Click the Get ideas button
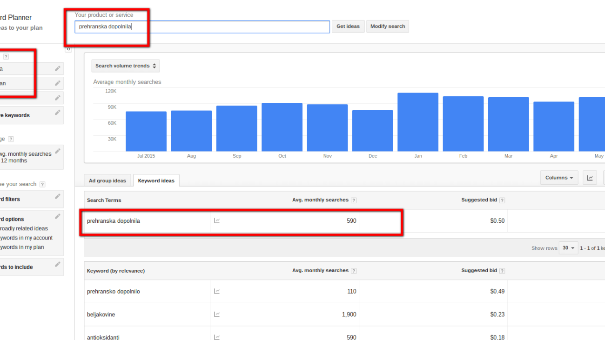Viewport: 605px width, 340px height. pyautogui.click(x=348, y=27)
